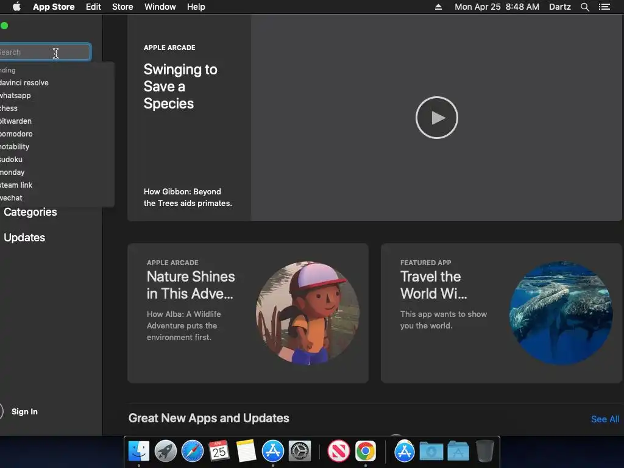Click the Alba character round thumbnail

click(308, 313)
